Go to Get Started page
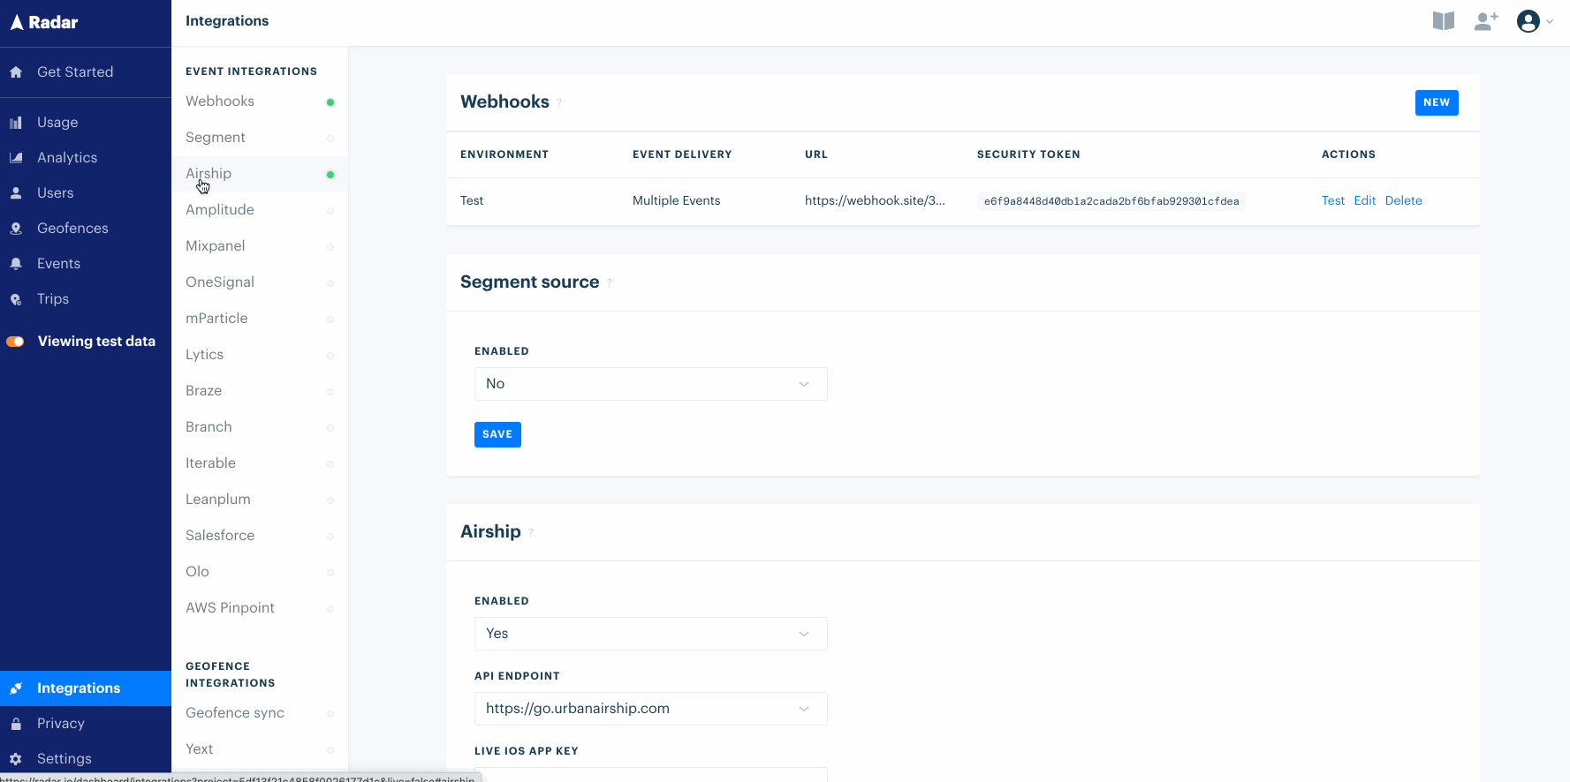 coord(86,72)
